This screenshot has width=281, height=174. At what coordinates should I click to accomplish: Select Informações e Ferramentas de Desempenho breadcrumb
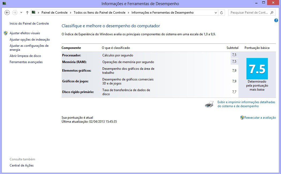point(163,13)
